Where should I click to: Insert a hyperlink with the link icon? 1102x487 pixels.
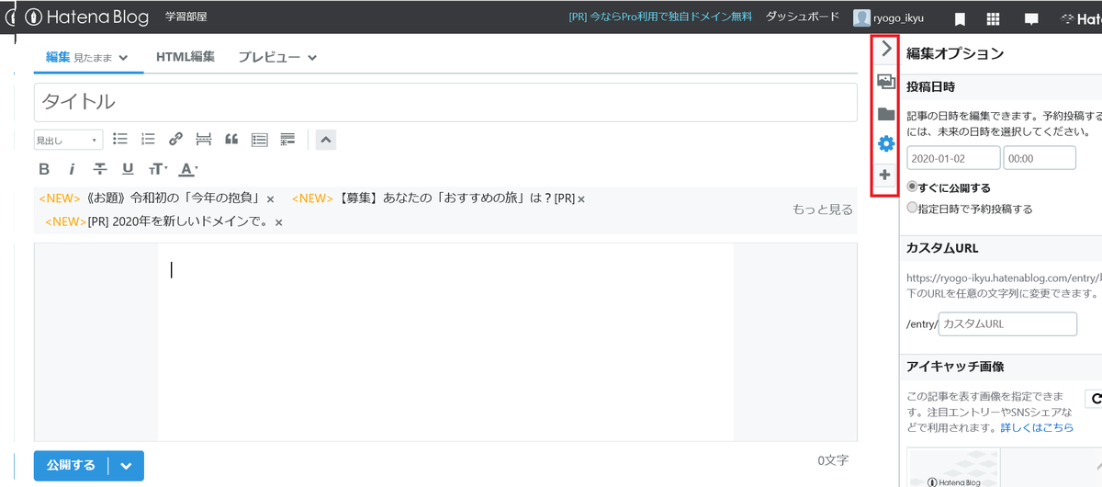(175, 139)
